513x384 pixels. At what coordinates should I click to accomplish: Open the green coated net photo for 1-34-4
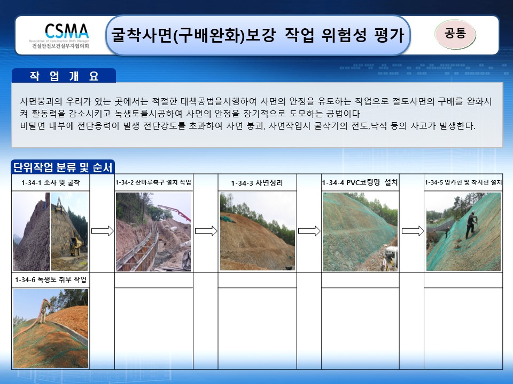[x=360, y=232]
